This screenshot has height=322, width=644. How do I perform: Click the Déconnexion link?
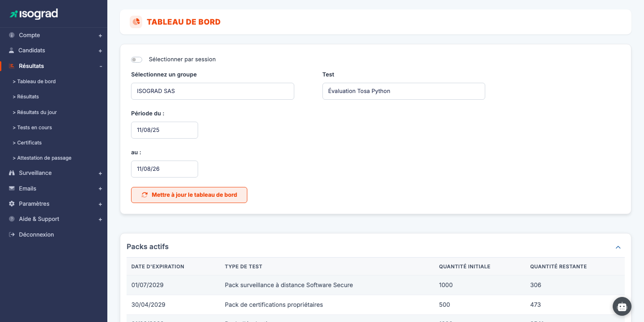(x=36, y=235)
